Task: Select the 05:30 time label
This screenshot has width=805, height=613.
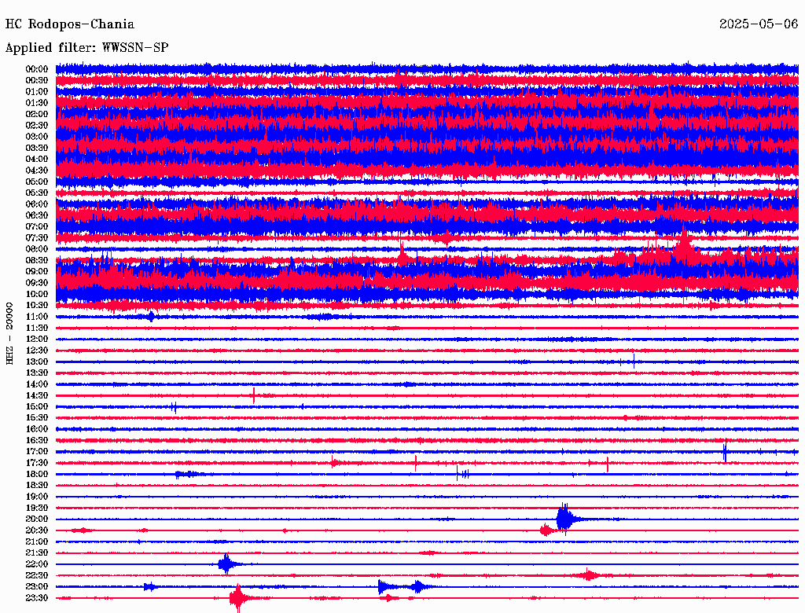Action: [x=37, y=193]
